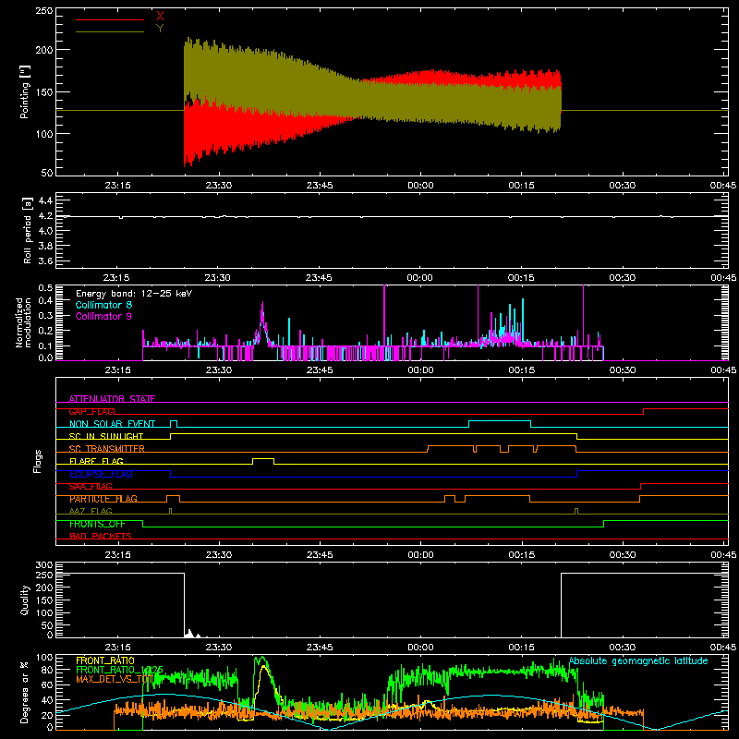The width and height of the screenshot is (739, 739).
Task: Click the olive AAZ_FLAG label
Action: pyautogui.click(x=91, y=511)
